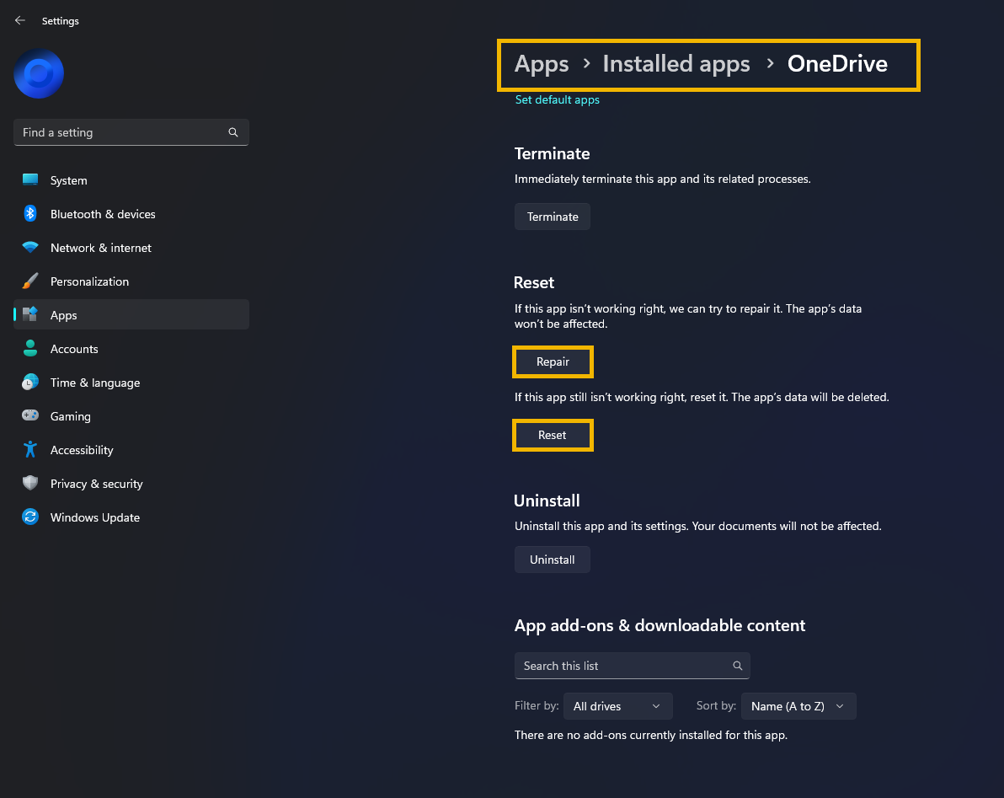
Task: Uninstall the OneDrive app
Action: click(553, 560)
